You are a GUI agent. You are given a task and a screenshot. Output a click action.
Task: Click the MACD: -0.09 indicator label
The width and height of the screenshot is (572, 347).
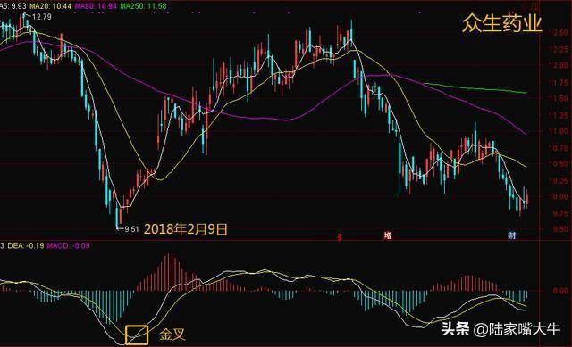[x=69, y=246]
